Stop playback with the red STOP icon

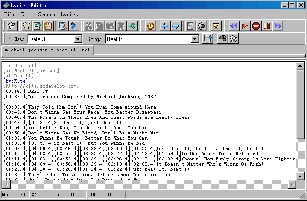coord(256,26)
